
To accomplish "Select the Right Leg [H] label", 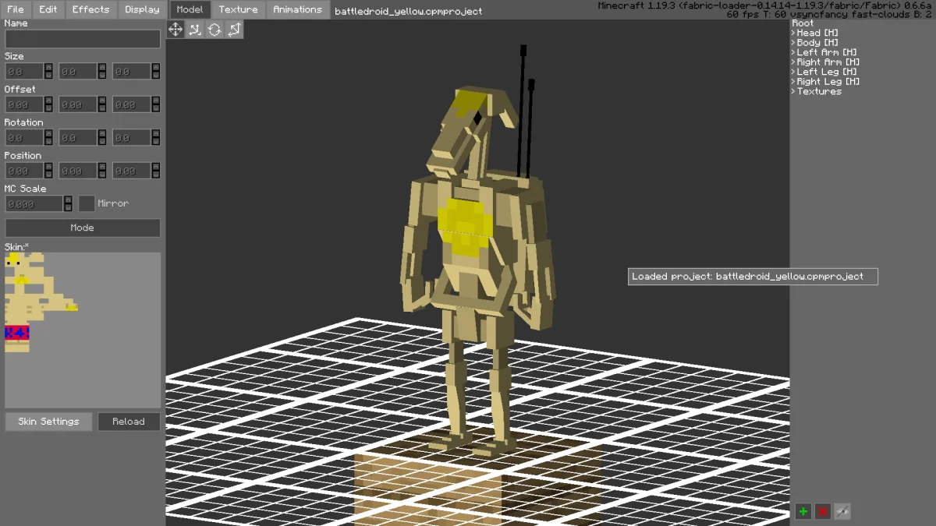I will click(828, 82).
